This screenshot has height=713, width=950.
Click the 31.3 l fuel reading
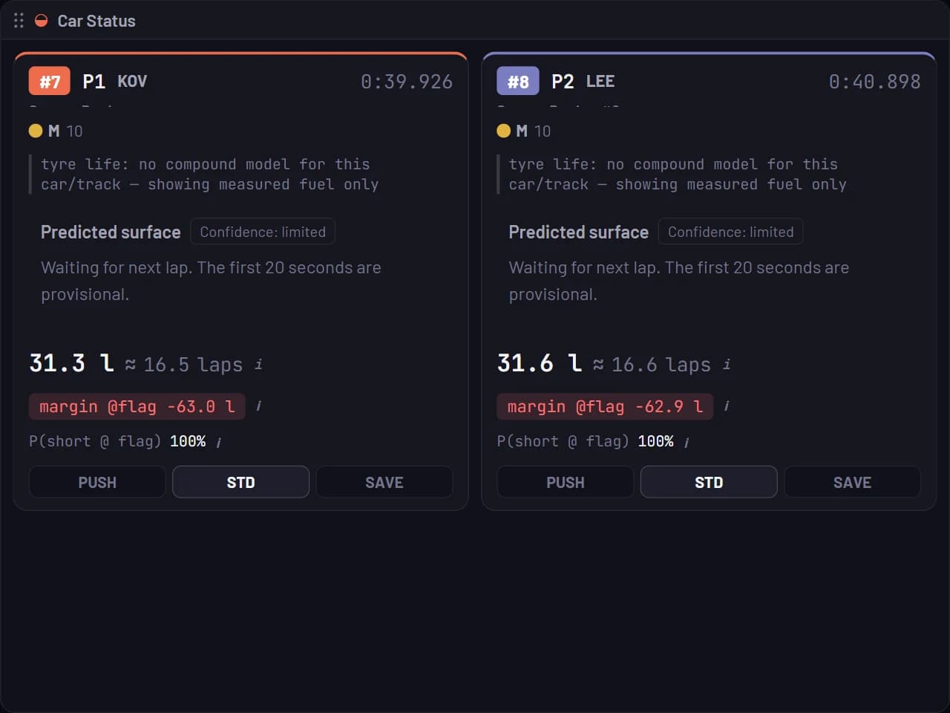(72, 362)
